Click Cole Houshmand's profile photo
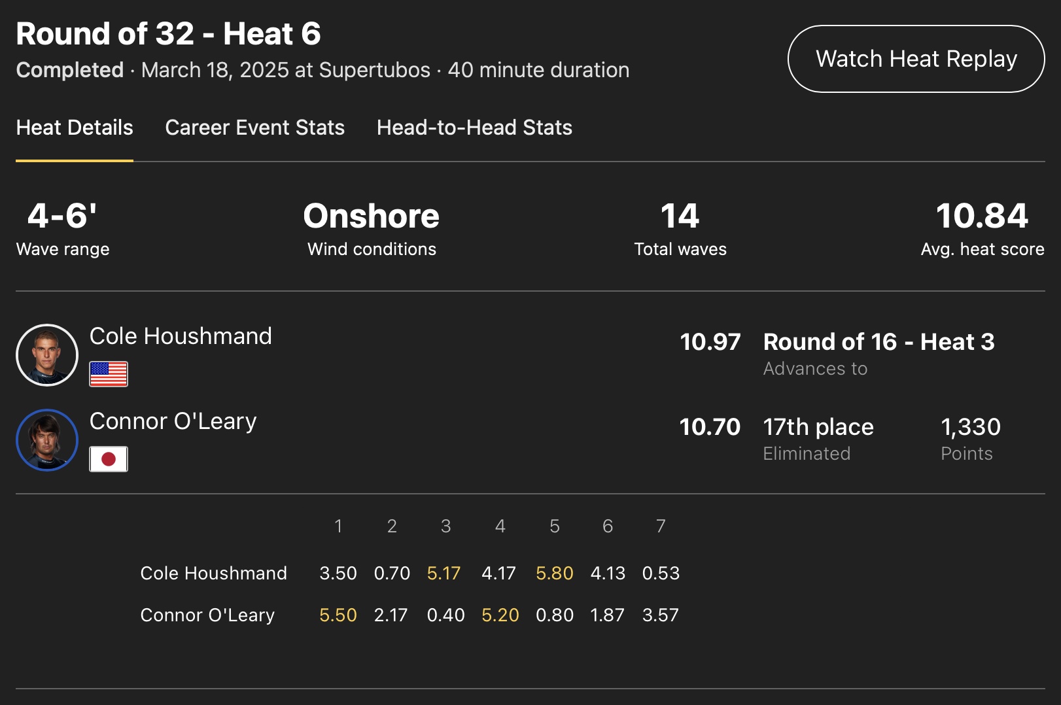1061x705 pixels. pyautogui.click(x=47, y=355)
